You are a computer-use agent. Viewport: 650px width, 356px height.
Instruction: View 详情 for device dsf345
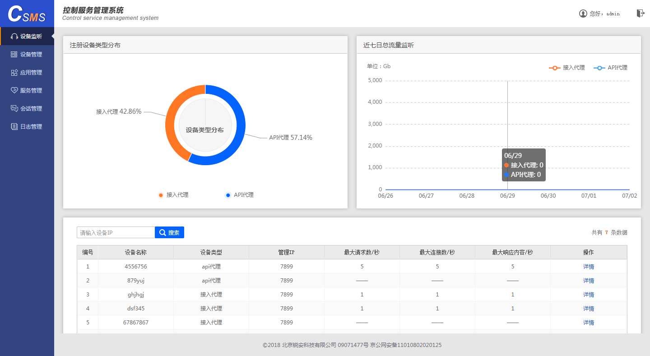click(x=589, y=309)
